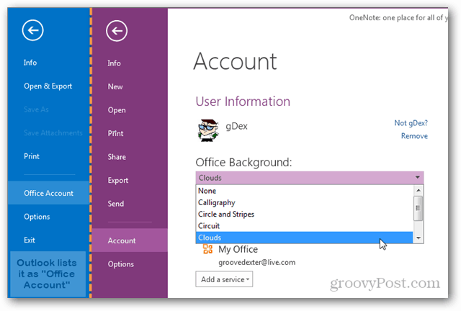Choose Circuit background option
Viewport: 461px width, 311px height.
coord(305,226)
